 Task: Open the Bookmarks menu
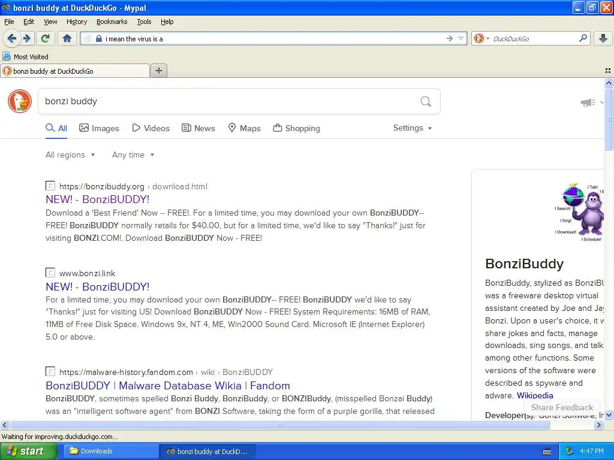(112, 22)
